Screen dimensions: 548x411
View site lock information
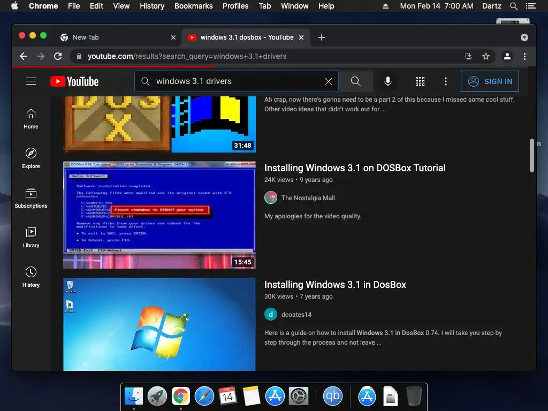tap(79, 56)
